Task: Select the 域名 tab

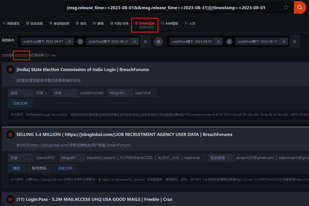Action: click(81, 23)
